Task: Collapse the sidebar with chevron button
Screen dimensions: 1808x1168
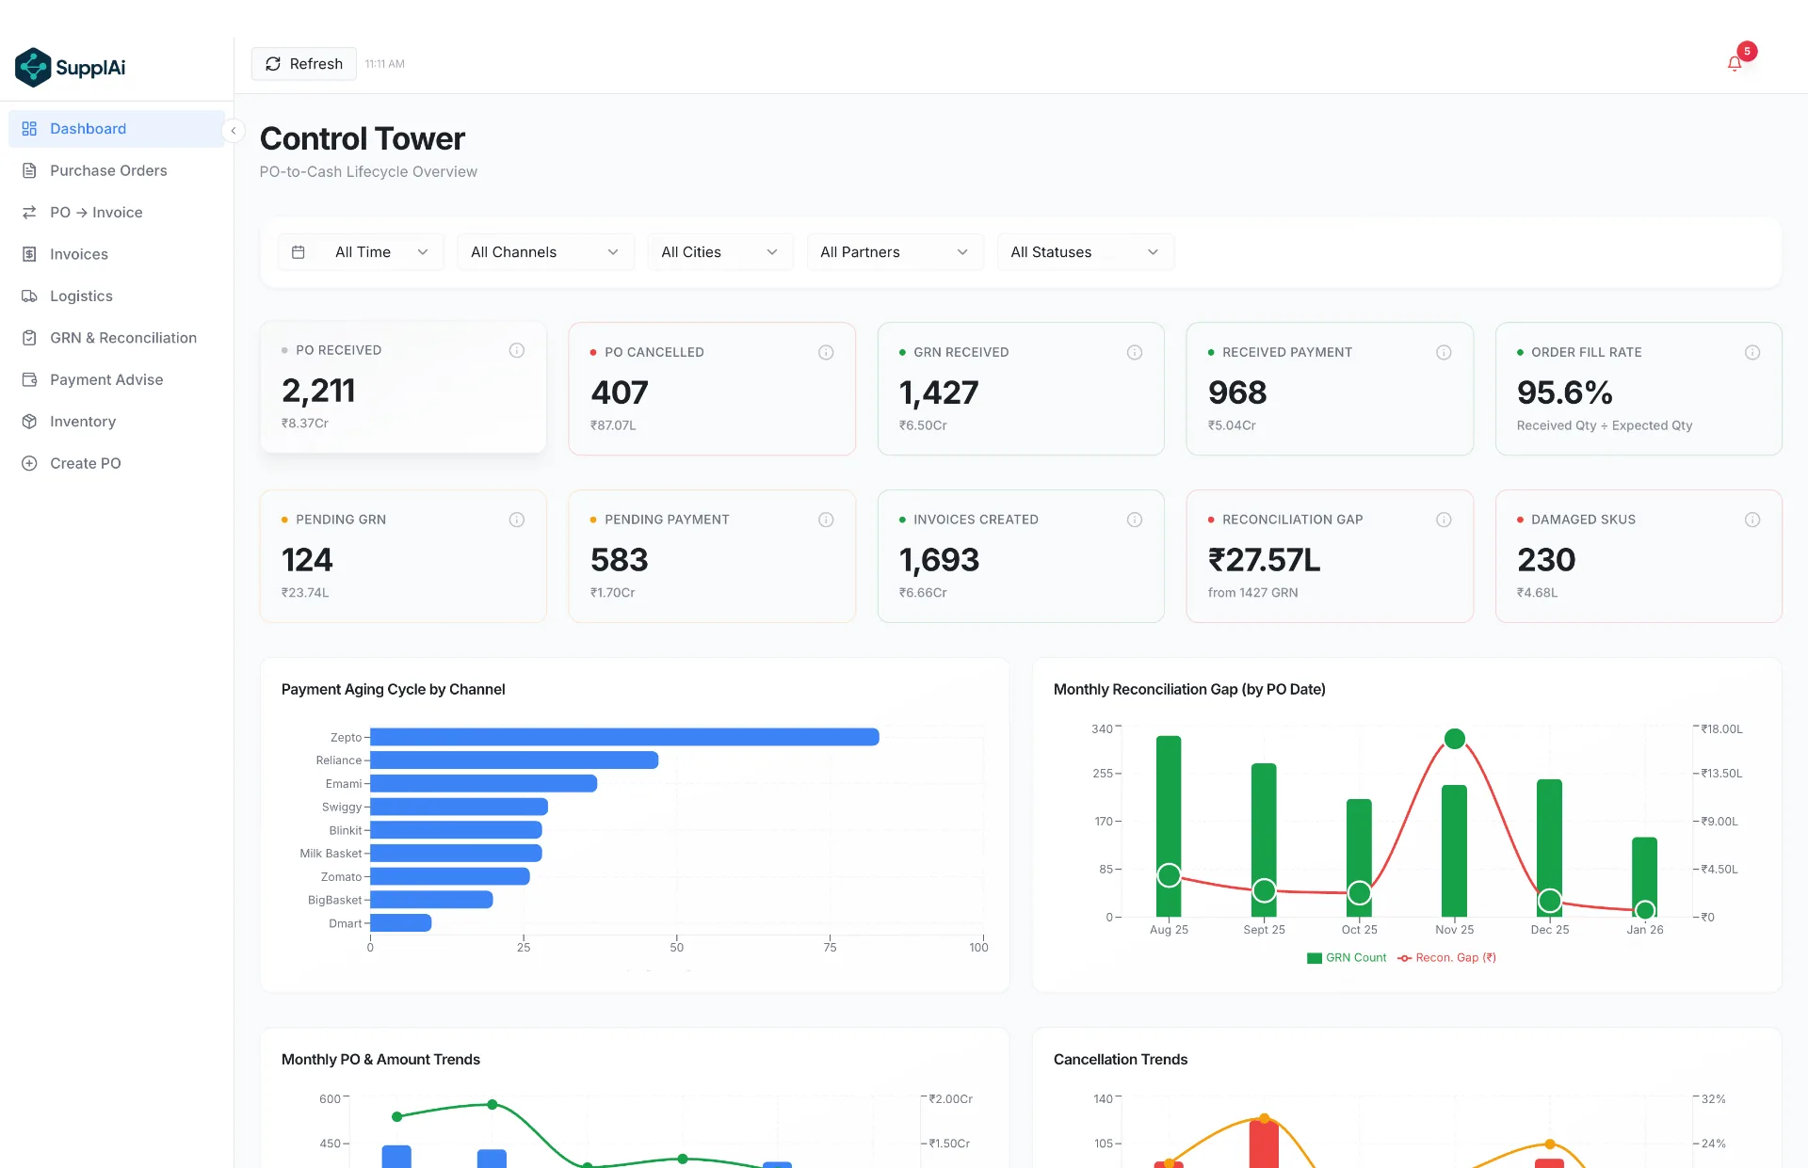Action: (x=233, y=131)
